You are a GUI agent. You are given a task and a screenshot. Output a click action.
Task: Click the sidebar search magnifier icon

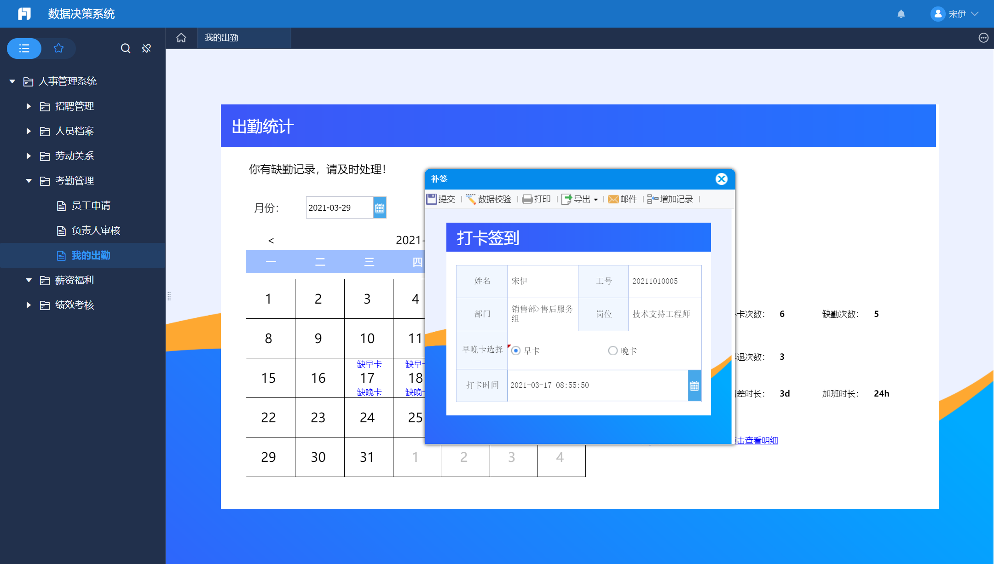pos(125,48)
